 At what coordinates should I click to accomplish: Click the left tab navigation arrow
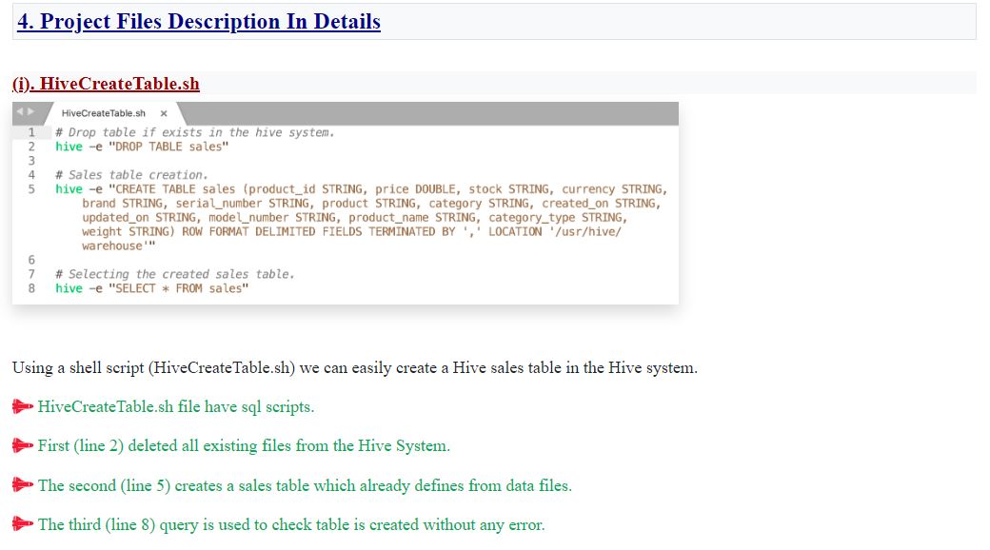[x=18, y=113]
